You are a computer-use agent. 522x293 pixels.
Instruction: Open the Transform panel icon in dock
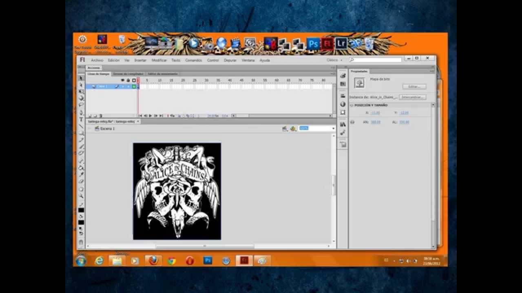[x=343, y=112]
